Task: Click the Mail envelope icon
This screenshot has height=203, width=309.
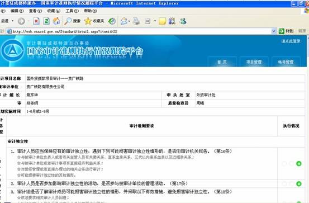Action: 124,21
